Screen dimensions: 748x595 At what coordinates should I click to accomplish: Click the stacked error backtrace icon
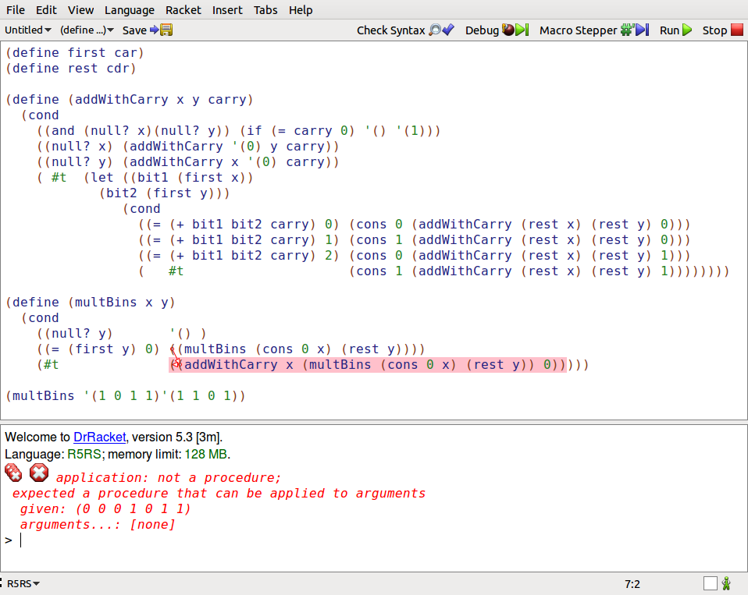click(x=14, y=473)
